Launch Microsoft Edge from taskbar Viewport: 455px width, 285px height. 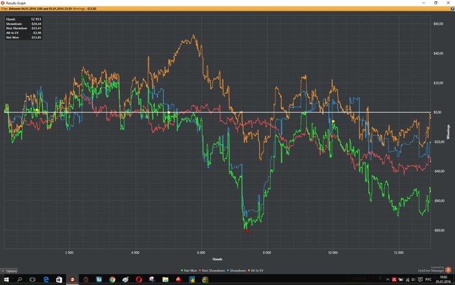pos(46,280)
